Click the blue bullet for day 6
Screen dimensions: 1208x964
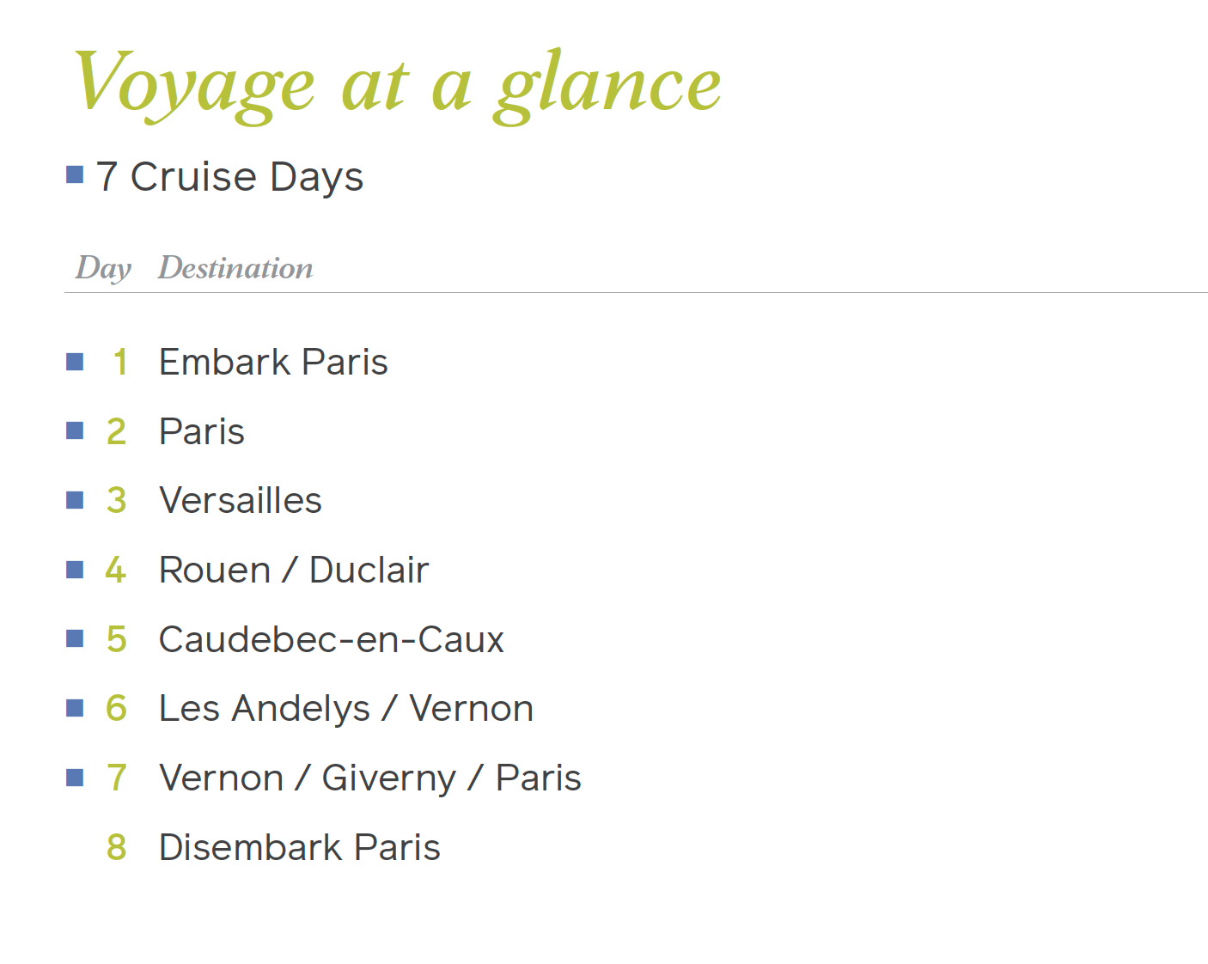[x=75, y=708]
